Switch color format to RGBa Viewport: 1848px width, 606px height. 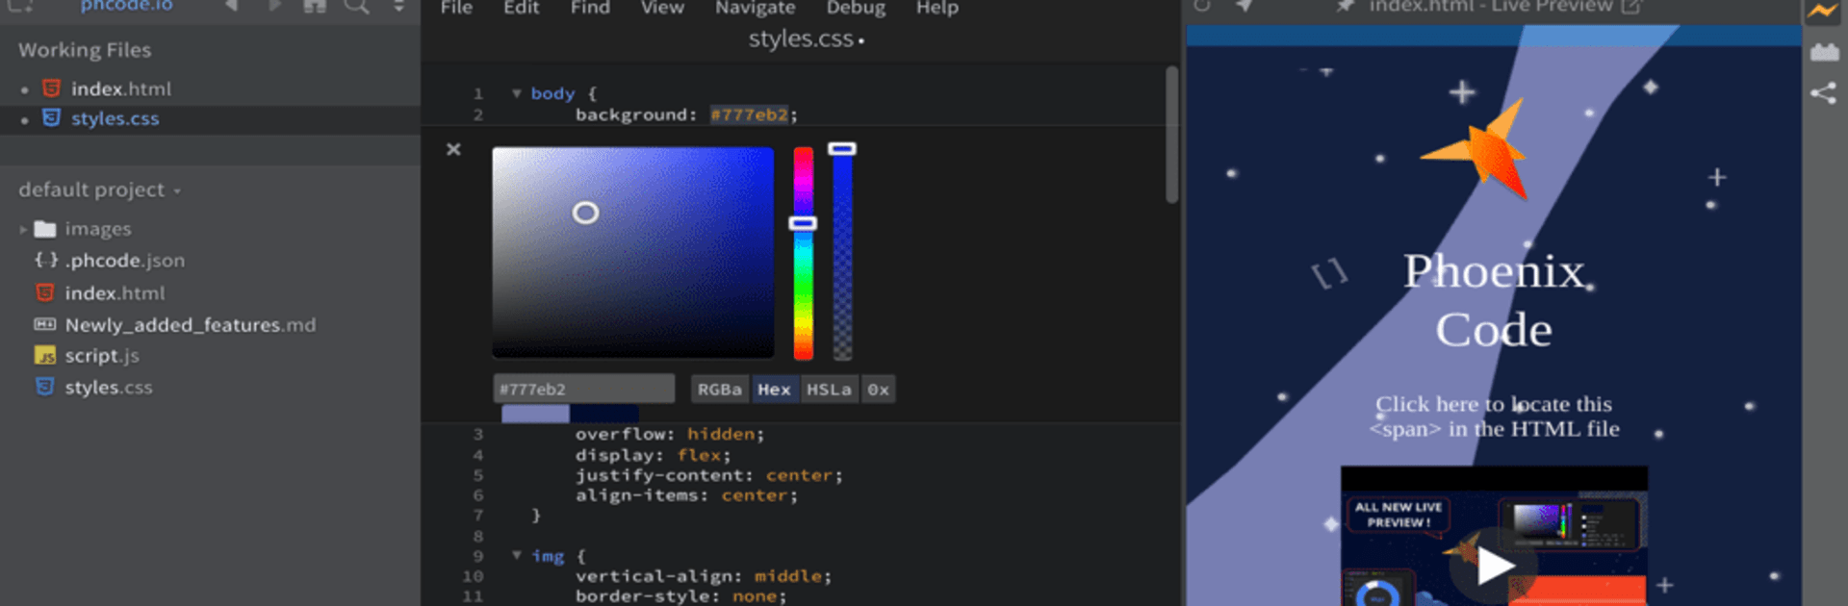click(x=720, y=390)
